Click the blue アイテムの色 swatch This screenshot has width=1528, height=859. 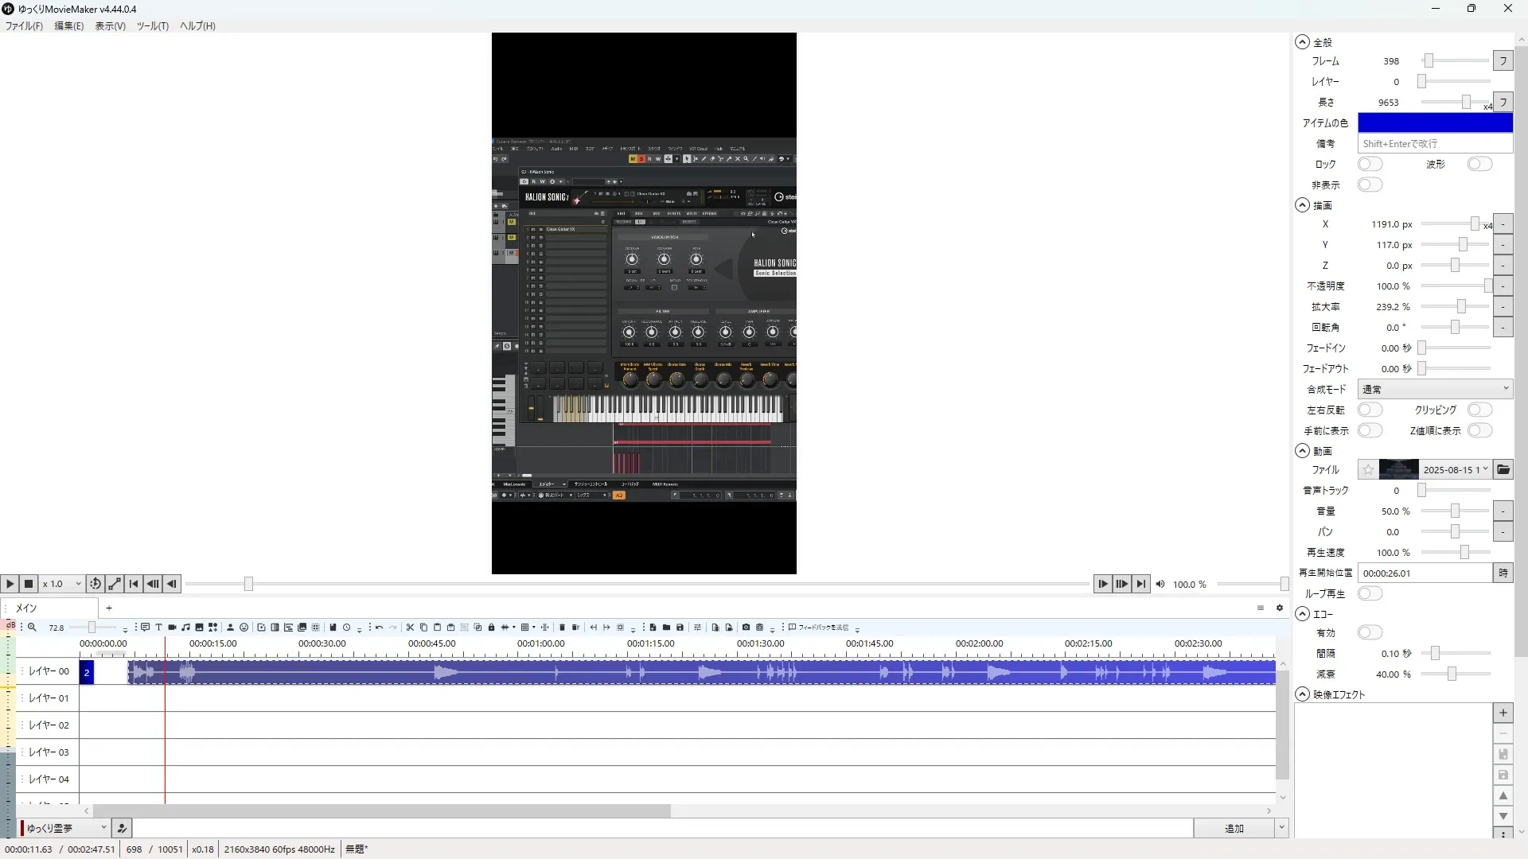[1434, 122]
